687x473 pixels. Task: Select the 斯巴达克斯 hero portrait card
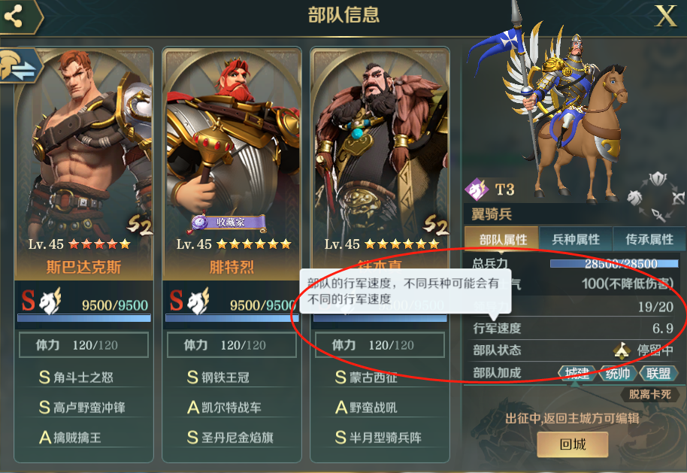point(83,164)
